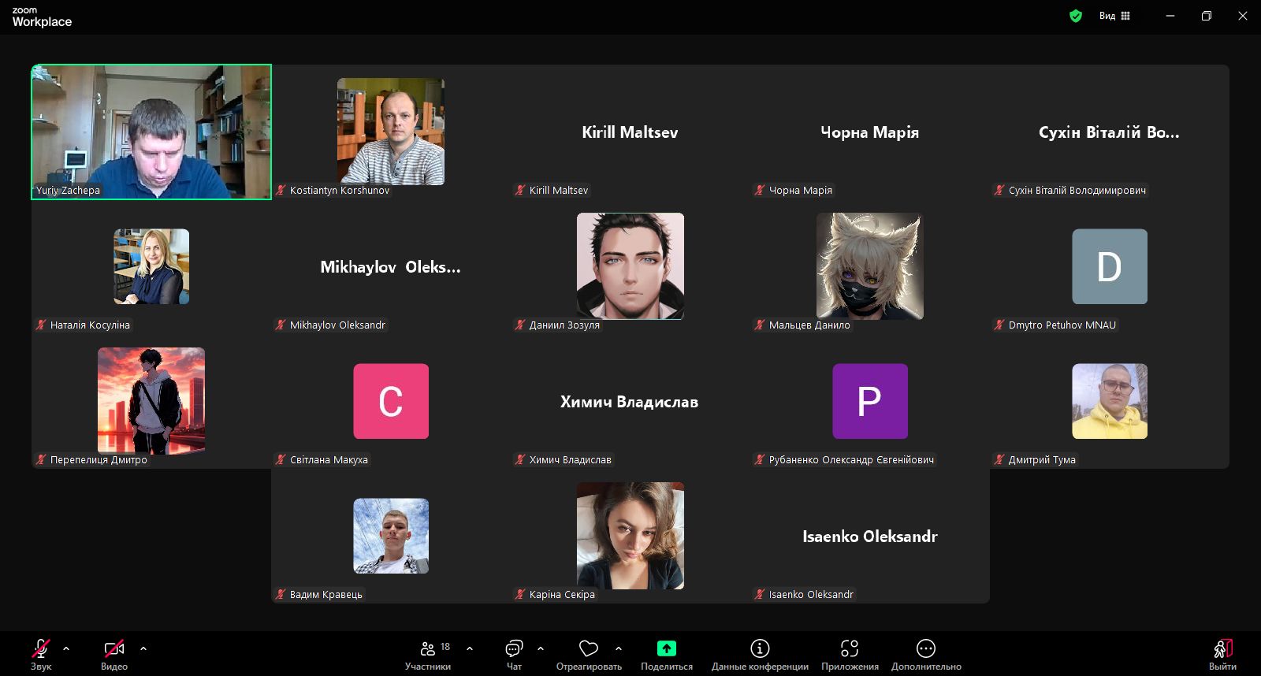Select the gray D avatar of Dmytro Petuhov
The width and height of the screenshot is (1261, 676).
pyautogui.click(x=1110, y=266)
